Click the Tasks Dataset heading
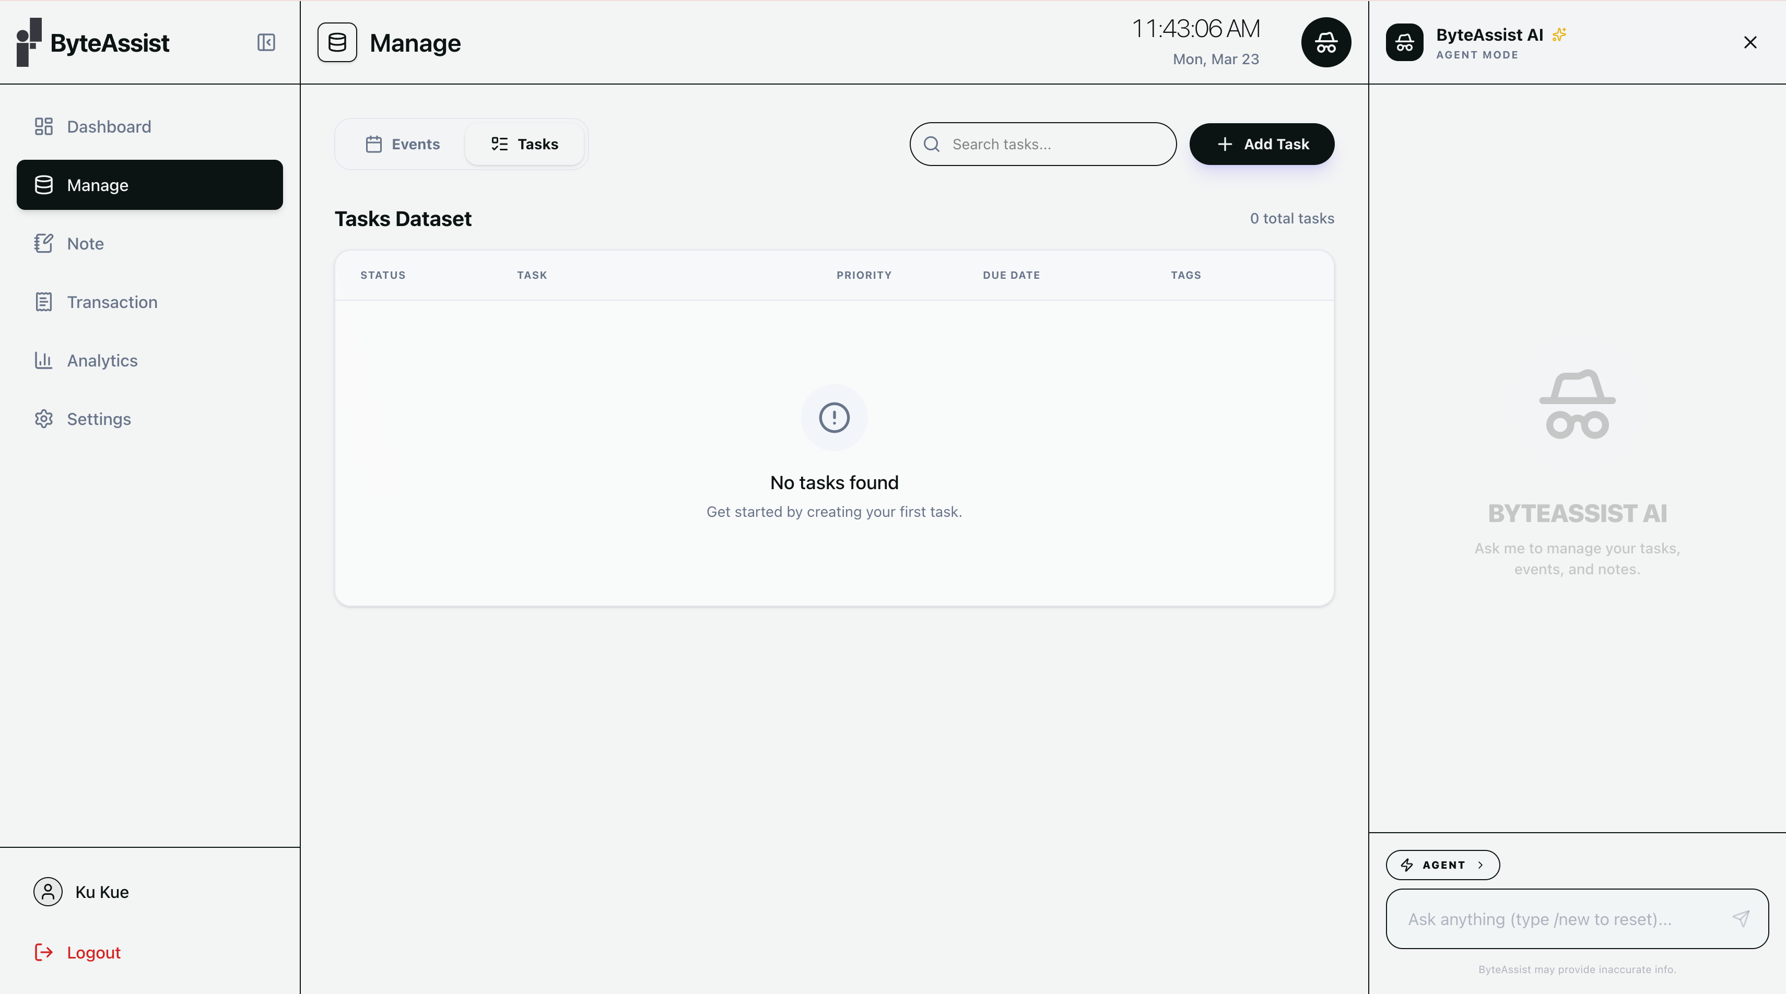The image size is (1786, 994). 403,218
